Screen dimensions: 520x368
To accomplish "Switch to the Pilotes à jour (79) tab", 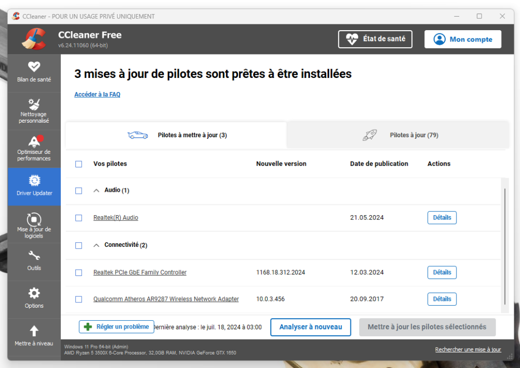I will pos(398,135).
